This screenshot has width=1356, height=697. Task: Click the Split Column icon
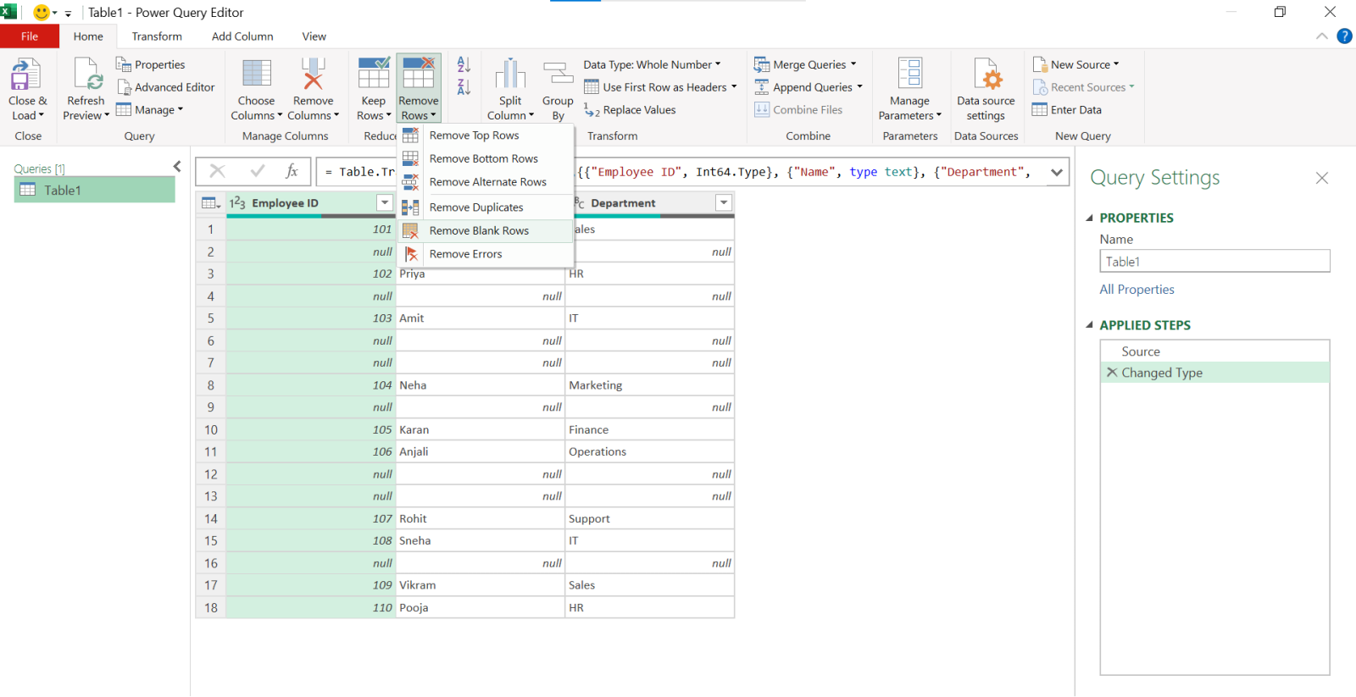click(x=510, y=74)
